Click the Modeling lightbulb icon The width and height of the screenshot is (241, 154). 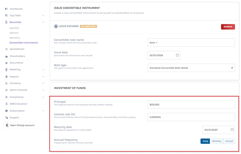click(x=6, y=69)
